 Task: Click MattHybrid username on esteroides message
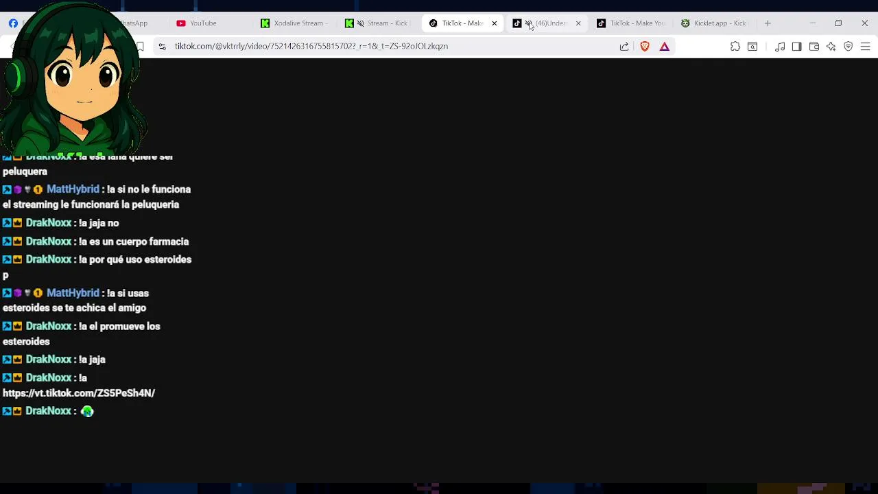(73, 293)
